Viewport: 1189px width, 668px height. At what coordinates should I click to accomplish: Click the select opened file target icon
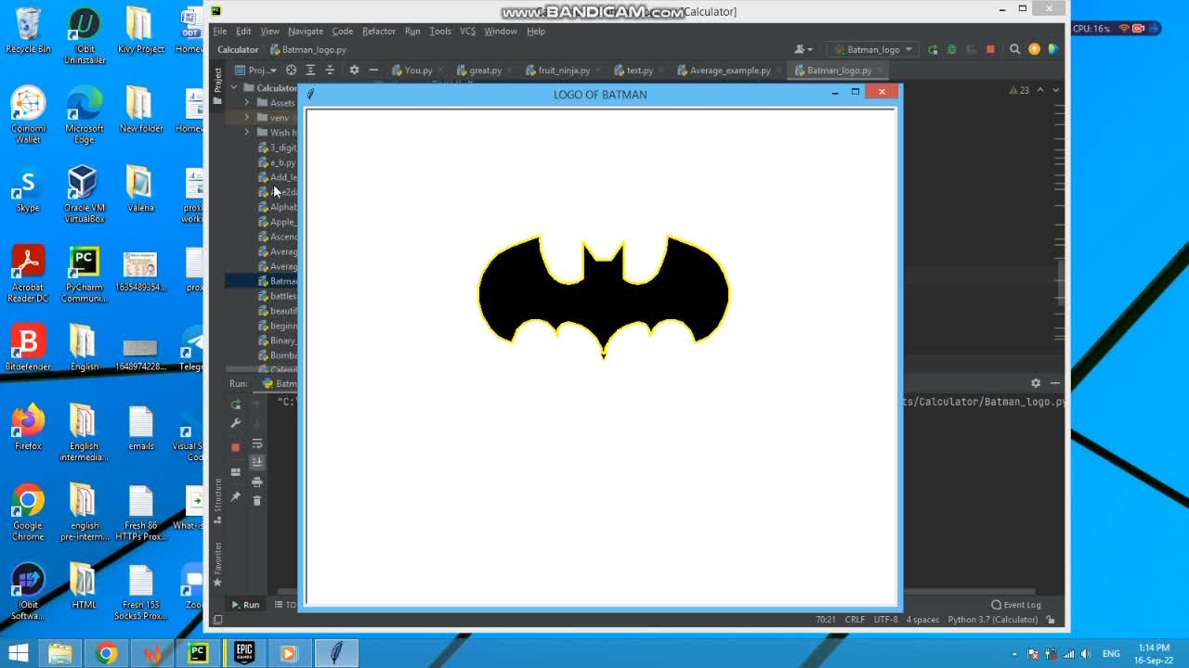(291, 70)
